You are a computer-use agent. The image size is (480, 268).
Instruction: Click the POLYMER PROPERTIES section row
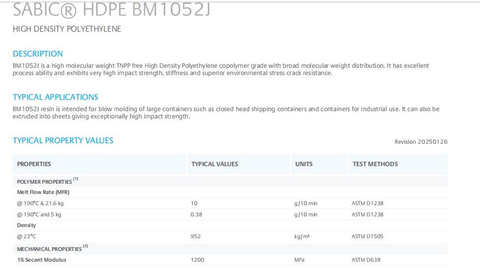coord(230,181)
